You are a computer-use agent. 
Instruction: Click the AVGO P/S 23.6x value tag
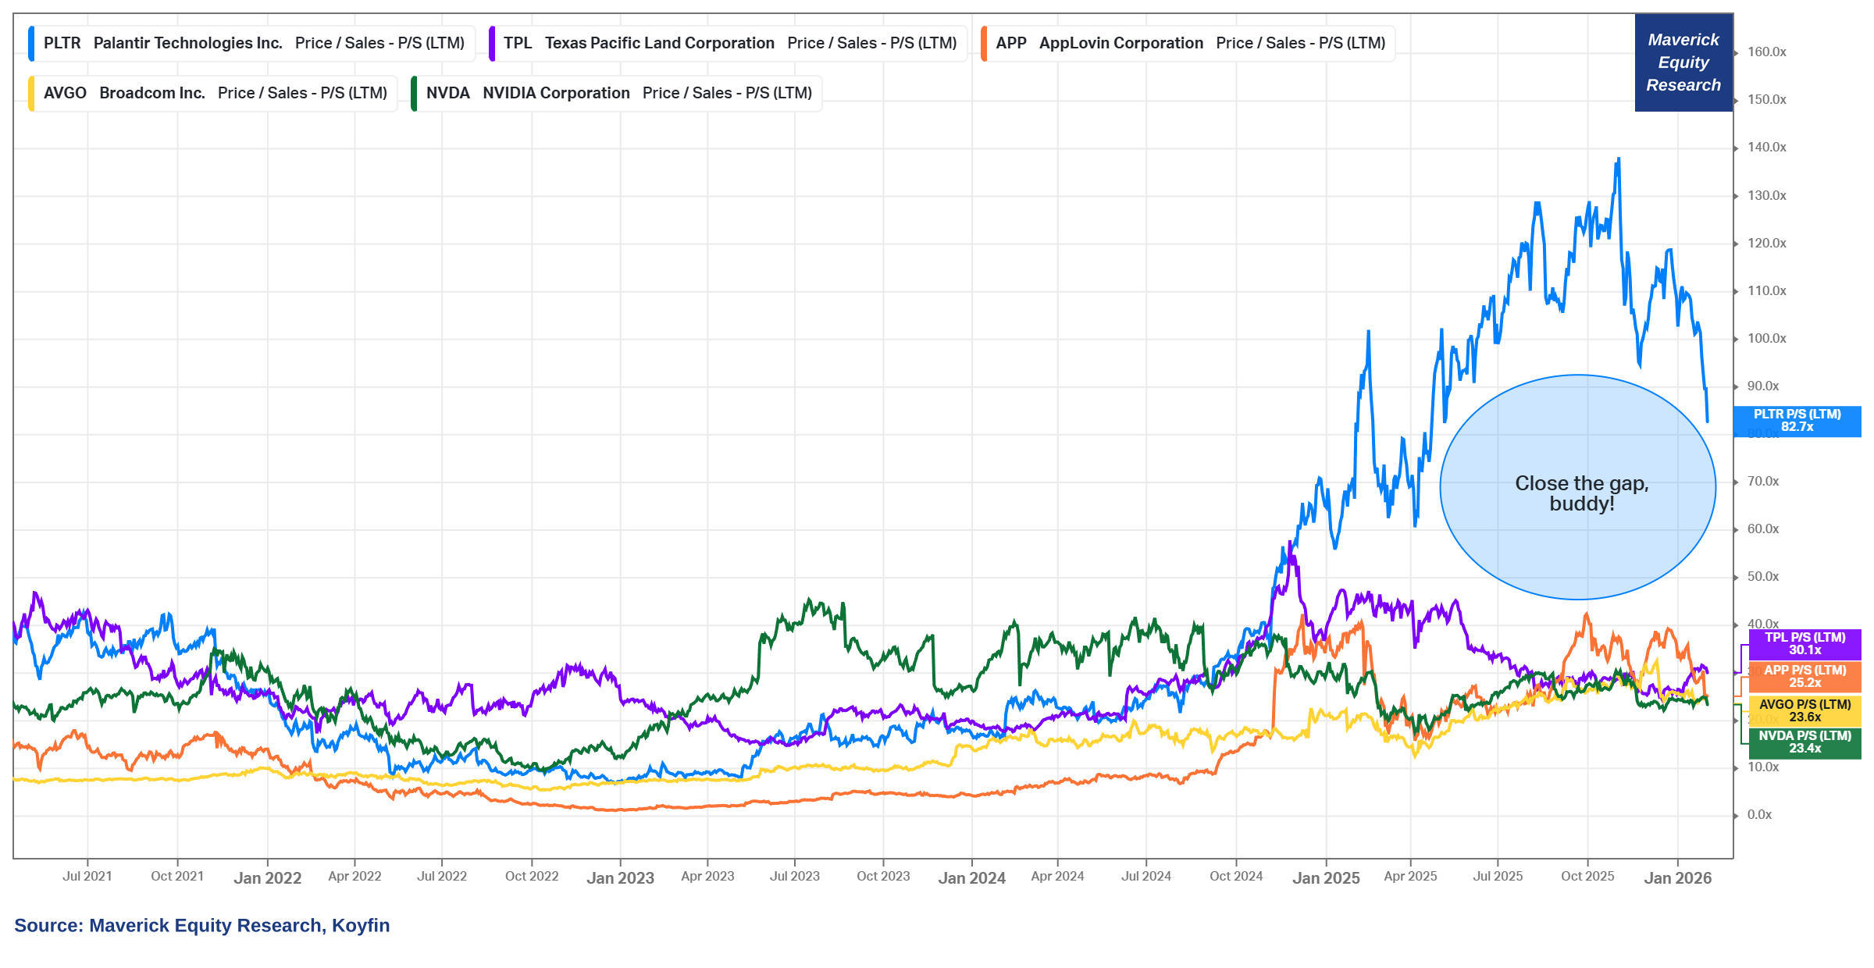click(1805, 711)
